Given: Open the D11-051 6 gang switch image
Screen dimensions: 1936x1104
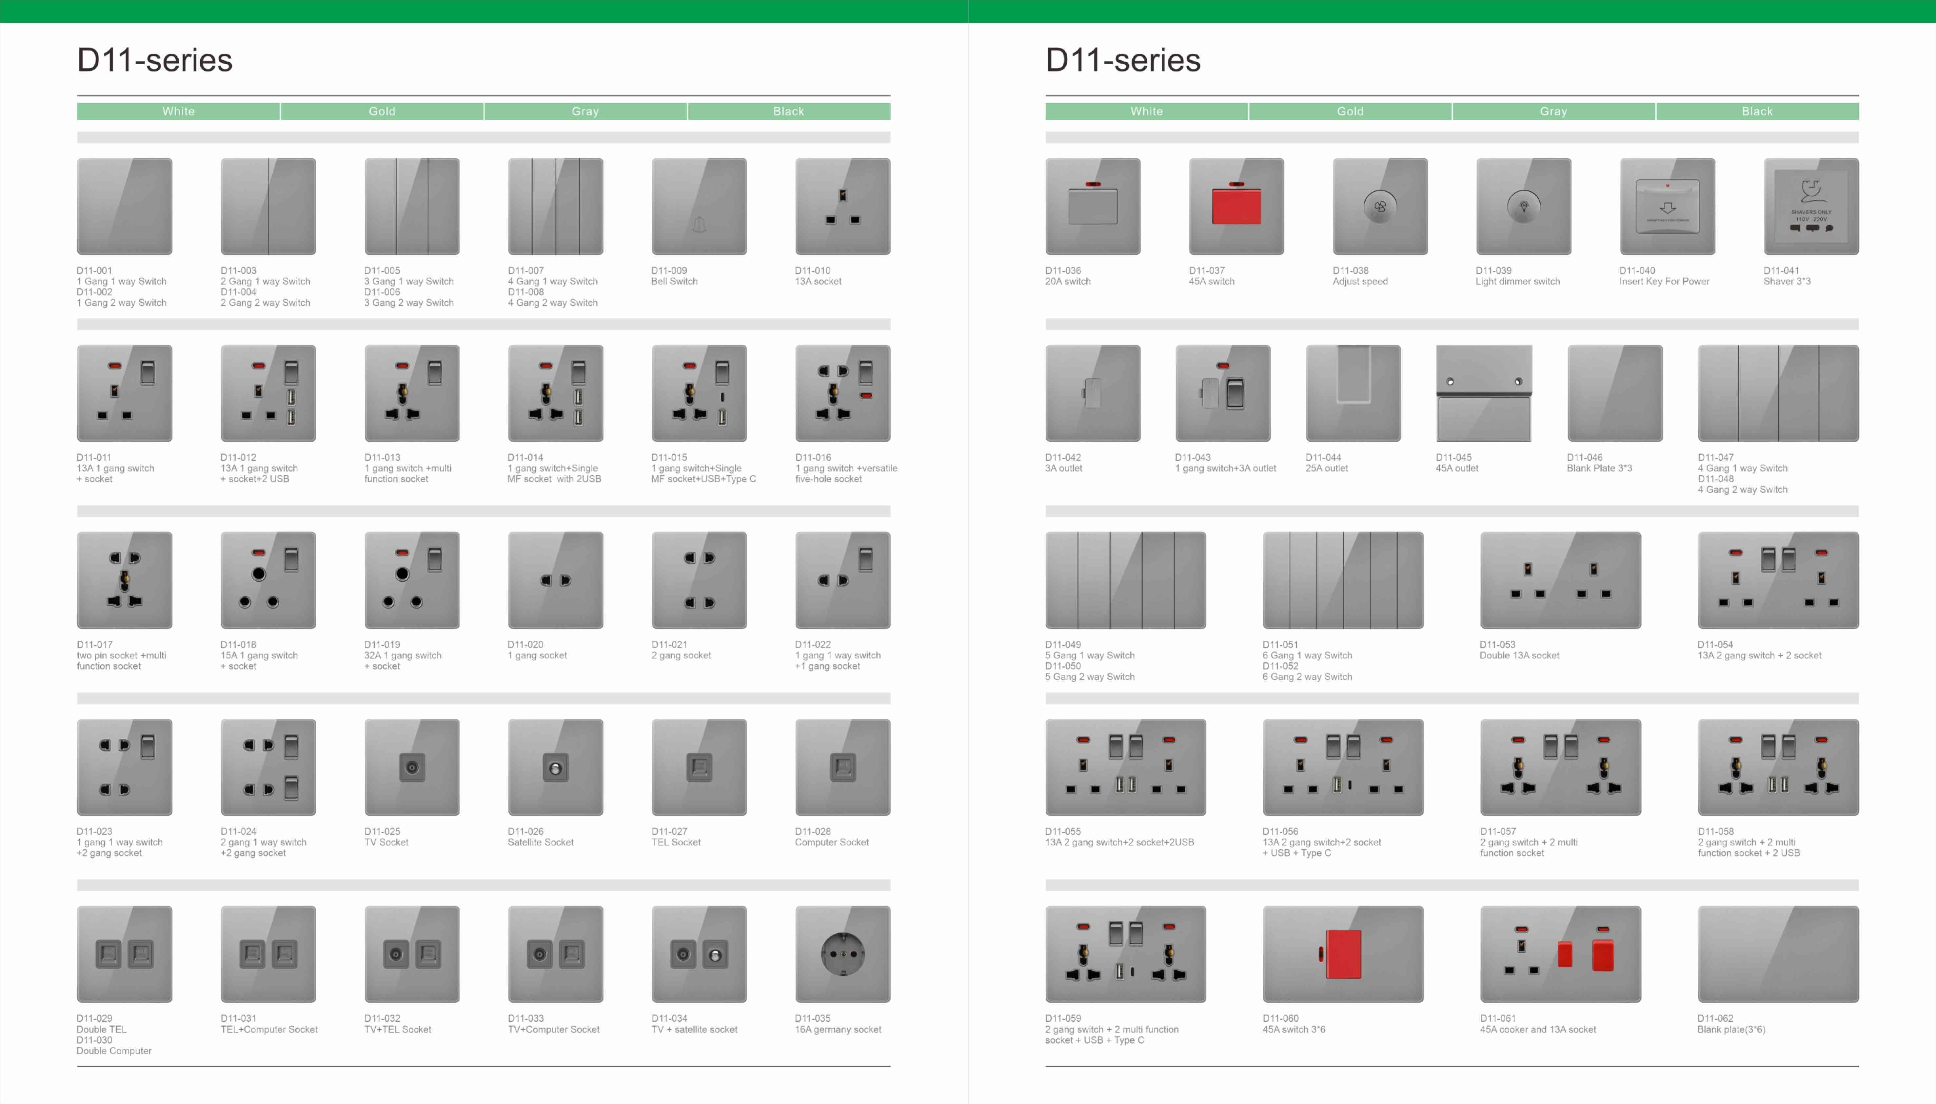Looking at the screenshot, I should (x=1343, y=580).
